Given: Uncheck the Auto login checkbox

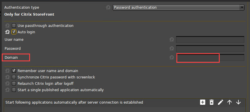Looking at the screenshot, I should point(14,32).
